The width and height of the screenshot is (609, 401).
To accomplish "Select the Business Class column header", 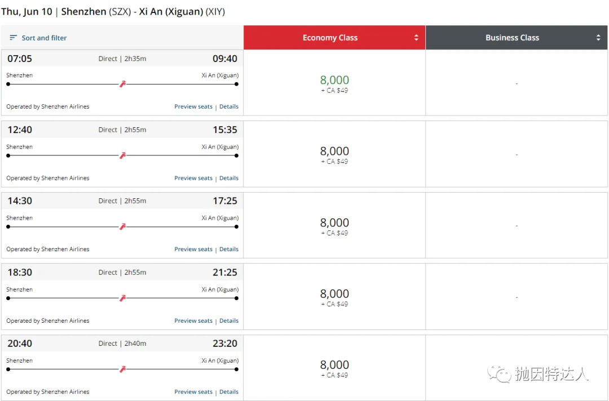I will (x=512, y=38).
